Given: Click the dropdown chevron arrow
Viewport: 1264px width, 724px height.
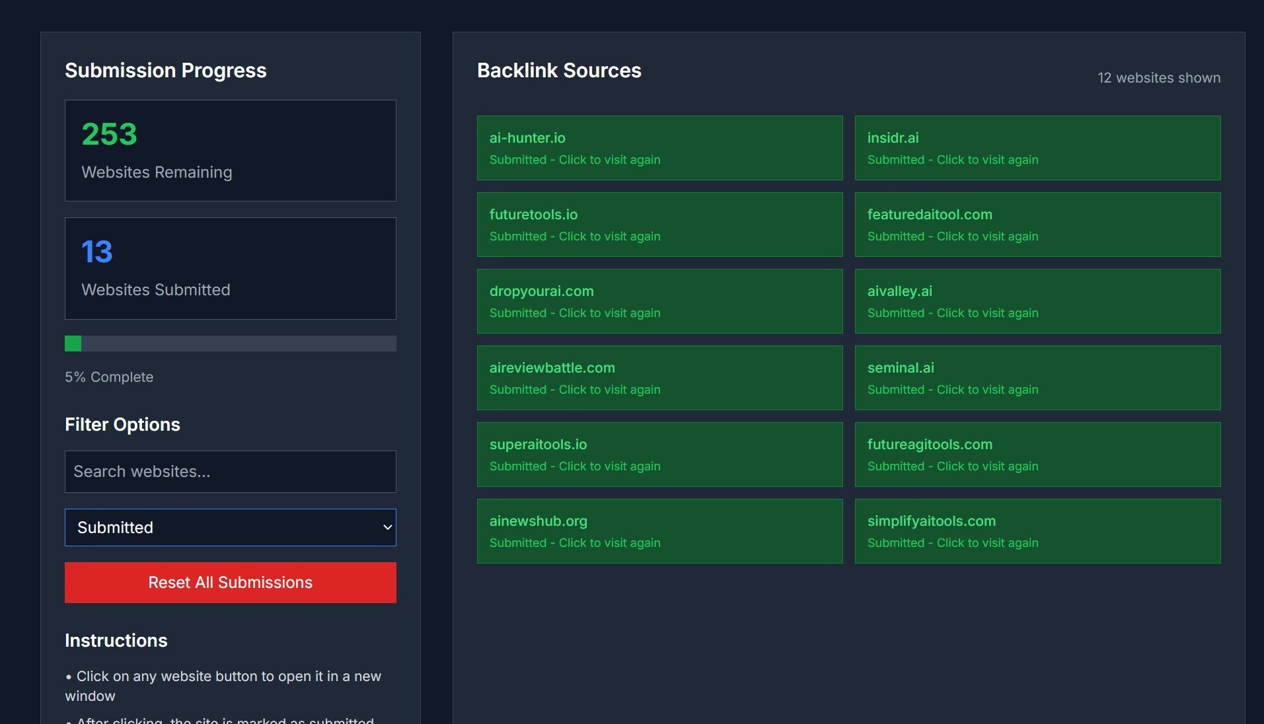Looking at the screenshot, I should point(388,527).
